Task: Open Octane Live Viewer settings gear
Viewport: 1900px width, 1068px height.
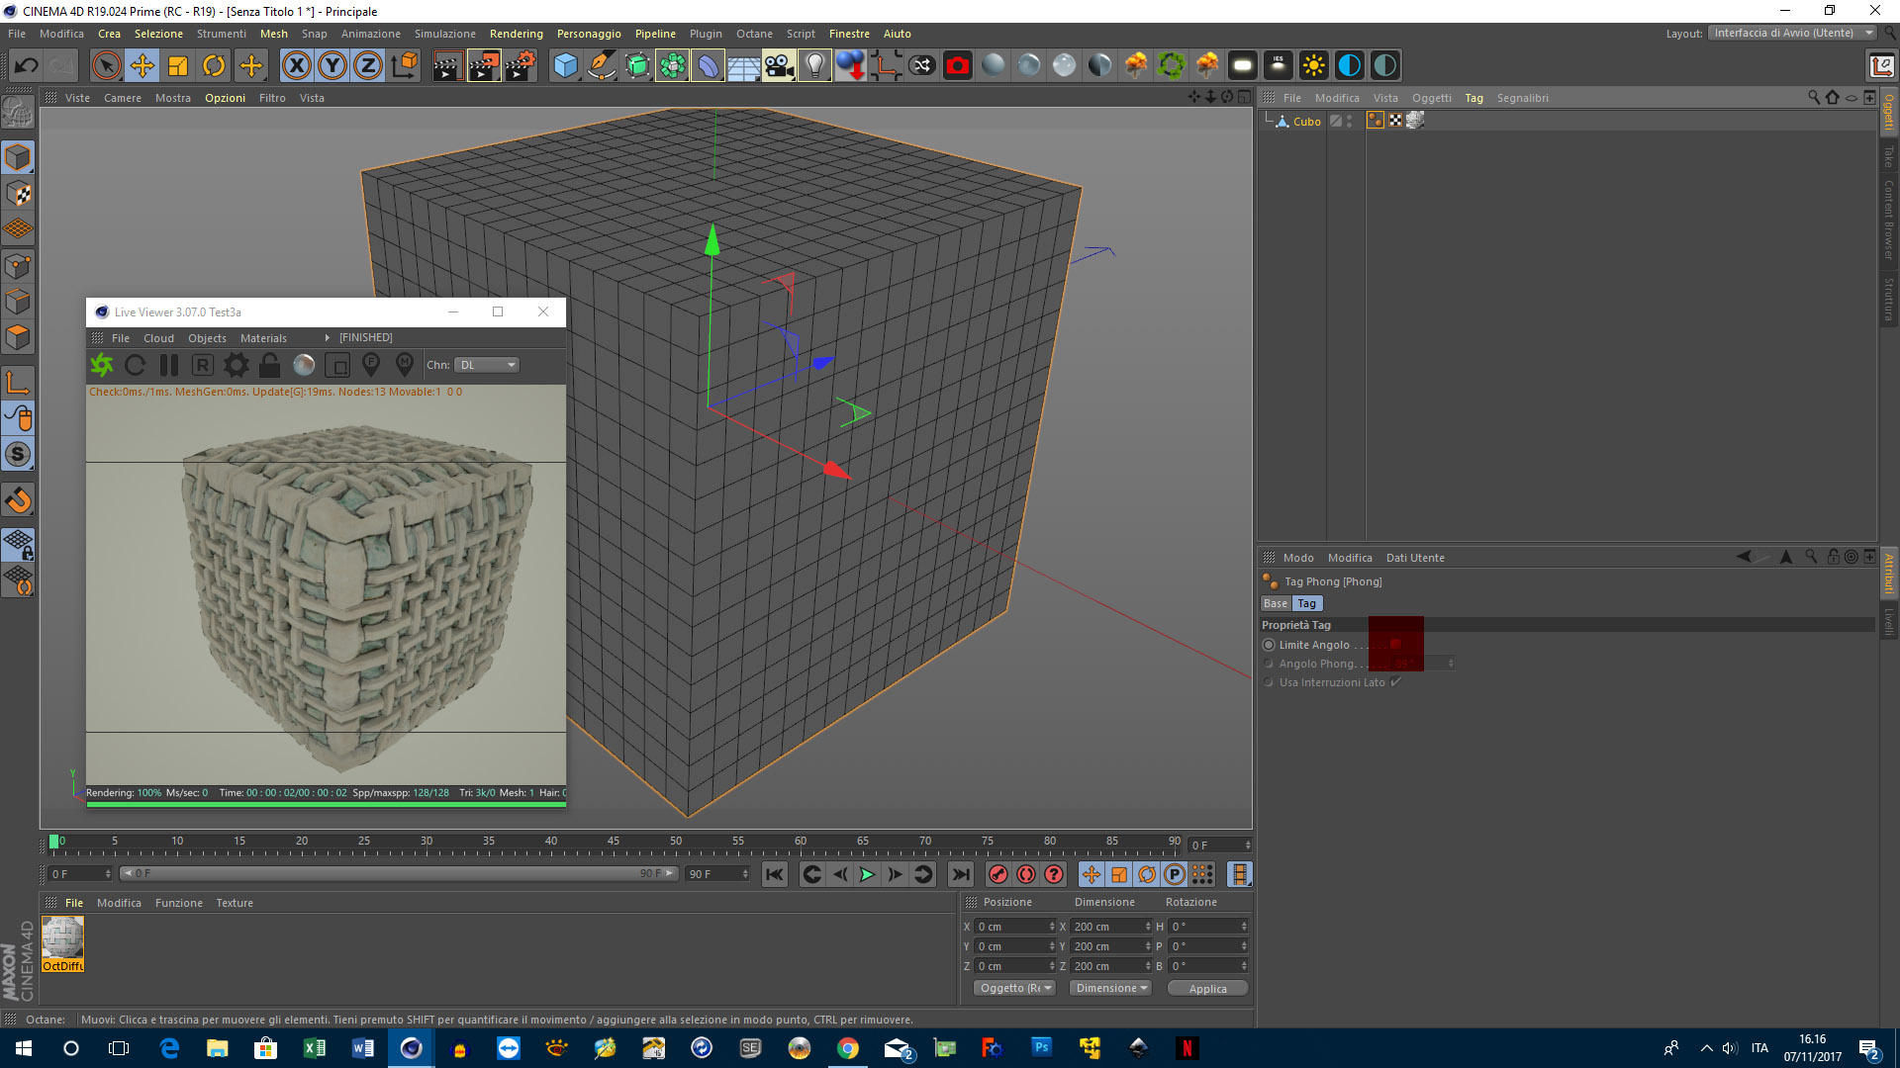Action: click(x=236, y=365)
